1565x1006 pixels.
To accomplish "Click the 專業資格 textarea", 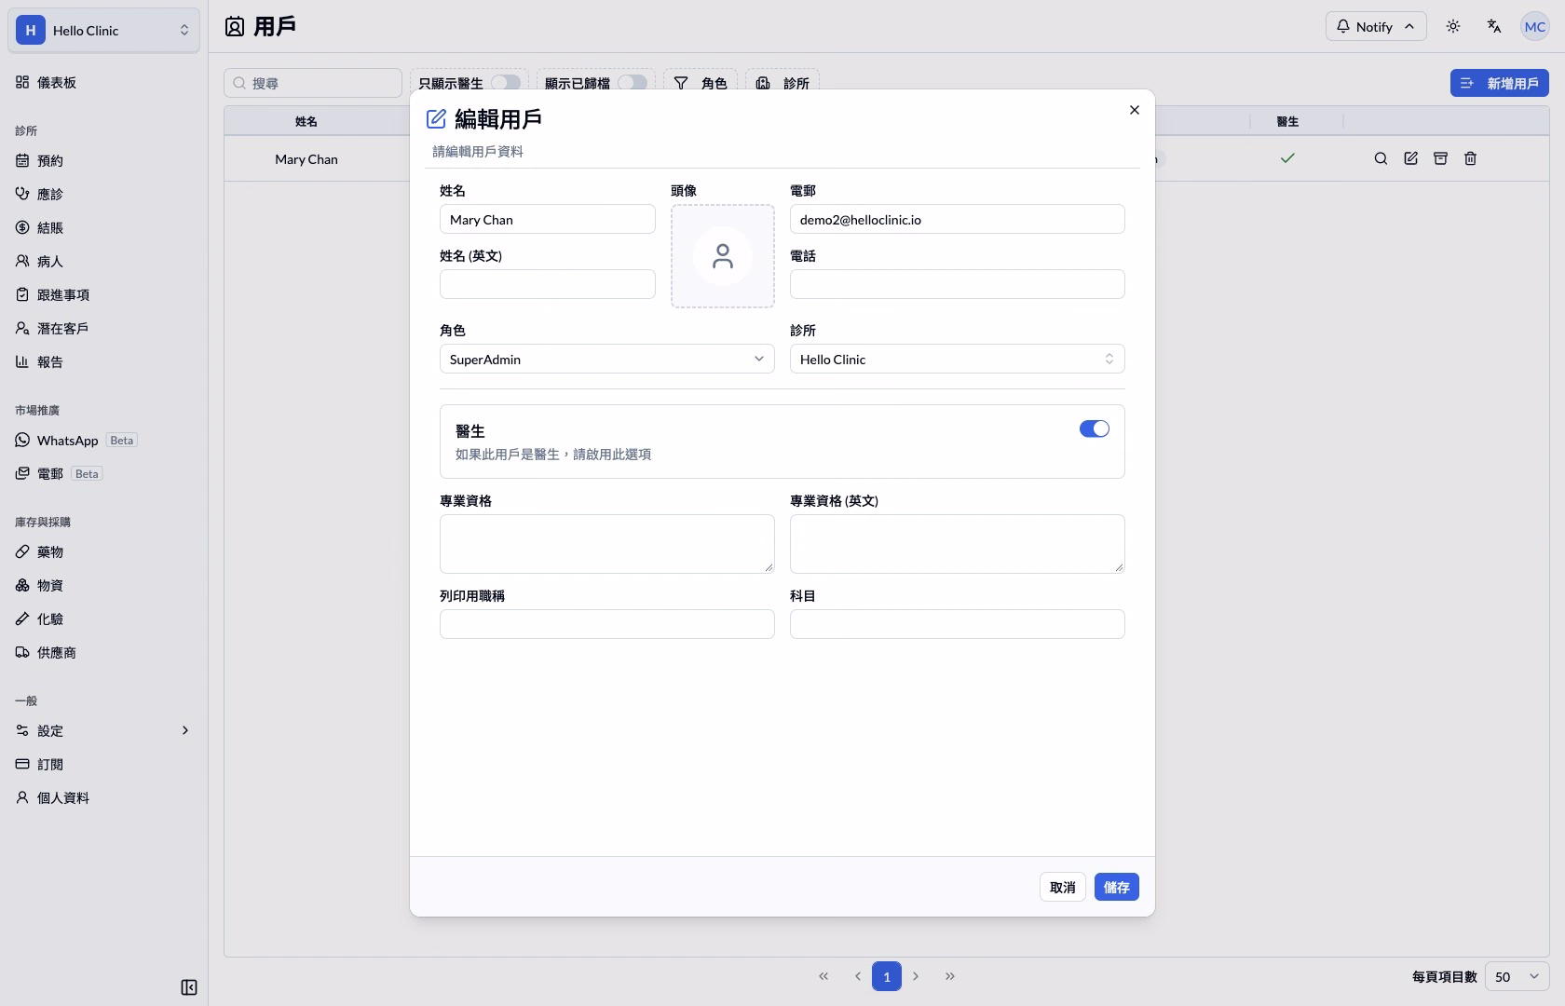I will tap(607, 543).
